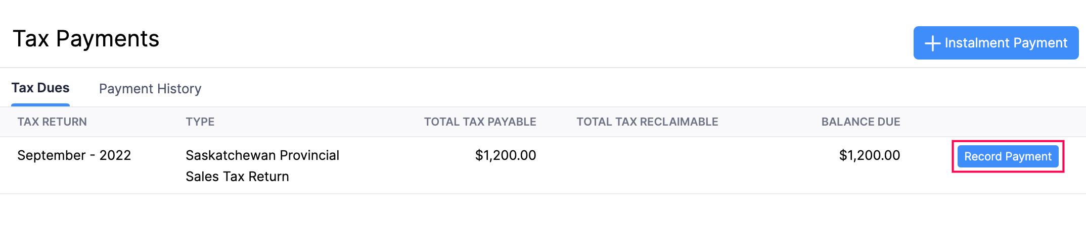The height and width of the screenshot is (230, 1086).
Task: Open the September - 2022 tax return
Action: (x=74, y=155)
